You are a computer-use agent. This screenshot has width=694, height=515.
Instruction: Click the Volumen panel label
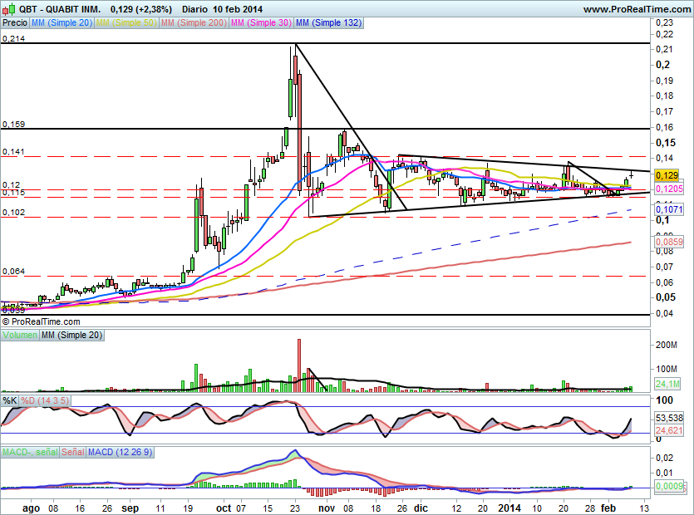19,335
